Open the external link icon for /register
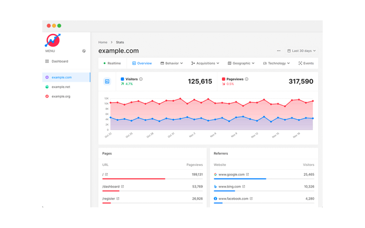 (x=118, y=198)
